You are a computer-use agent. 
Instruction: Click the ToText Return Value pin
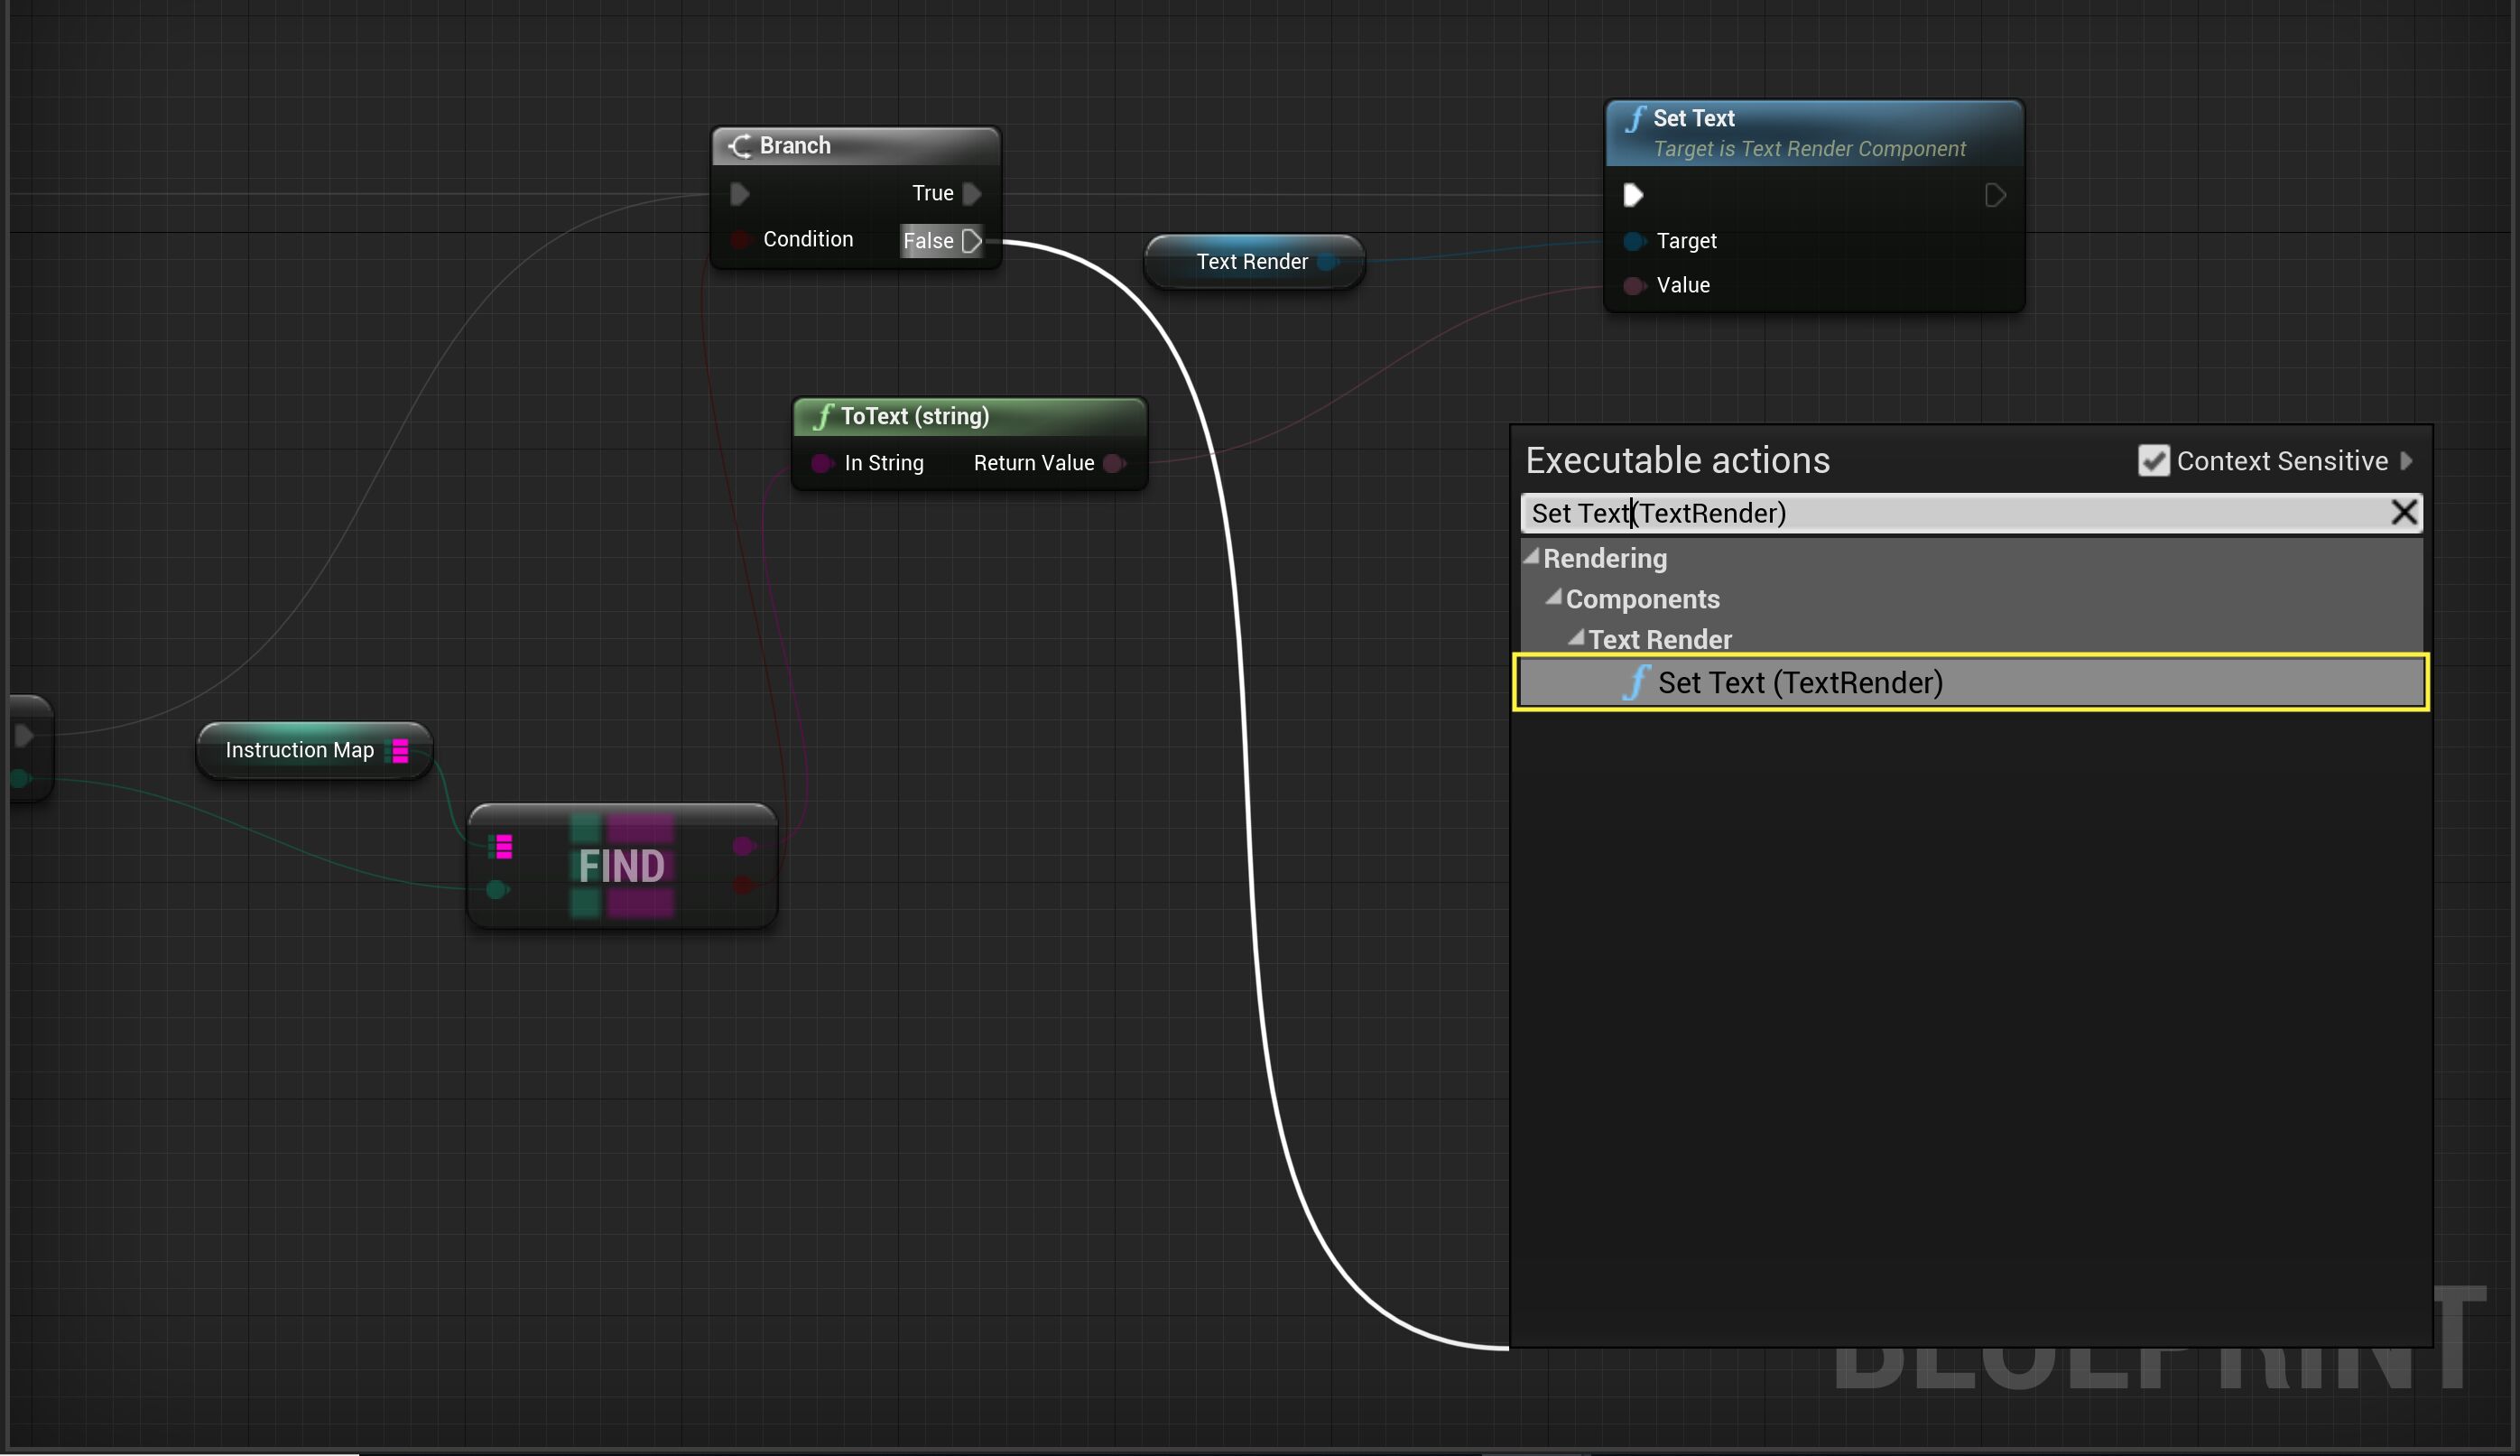1115,463
